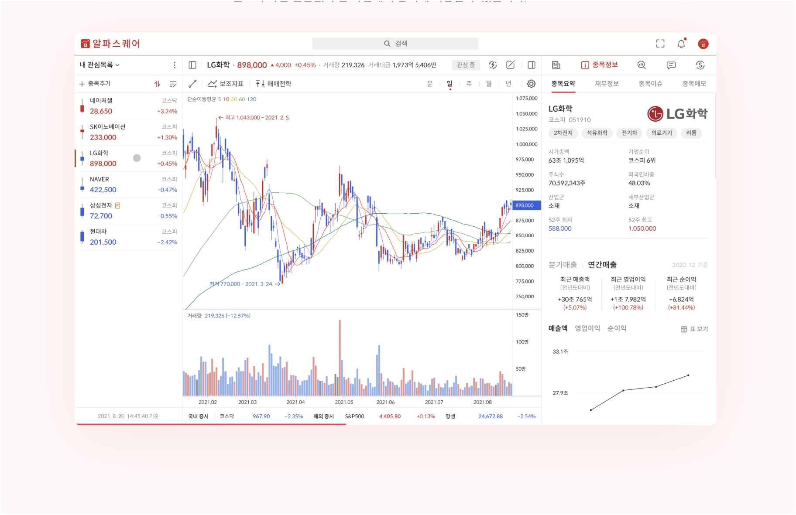Open 매매전략 trading strategy menu
Image resolution: width=796 pixels, height=515 pixels.
pyautogui.click(x=274, y=84)
